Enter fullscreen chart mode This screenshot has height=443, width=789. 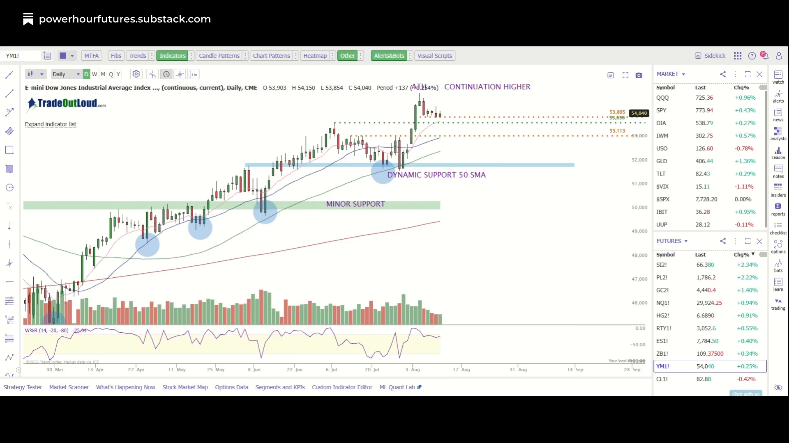(x=625, y=75)
